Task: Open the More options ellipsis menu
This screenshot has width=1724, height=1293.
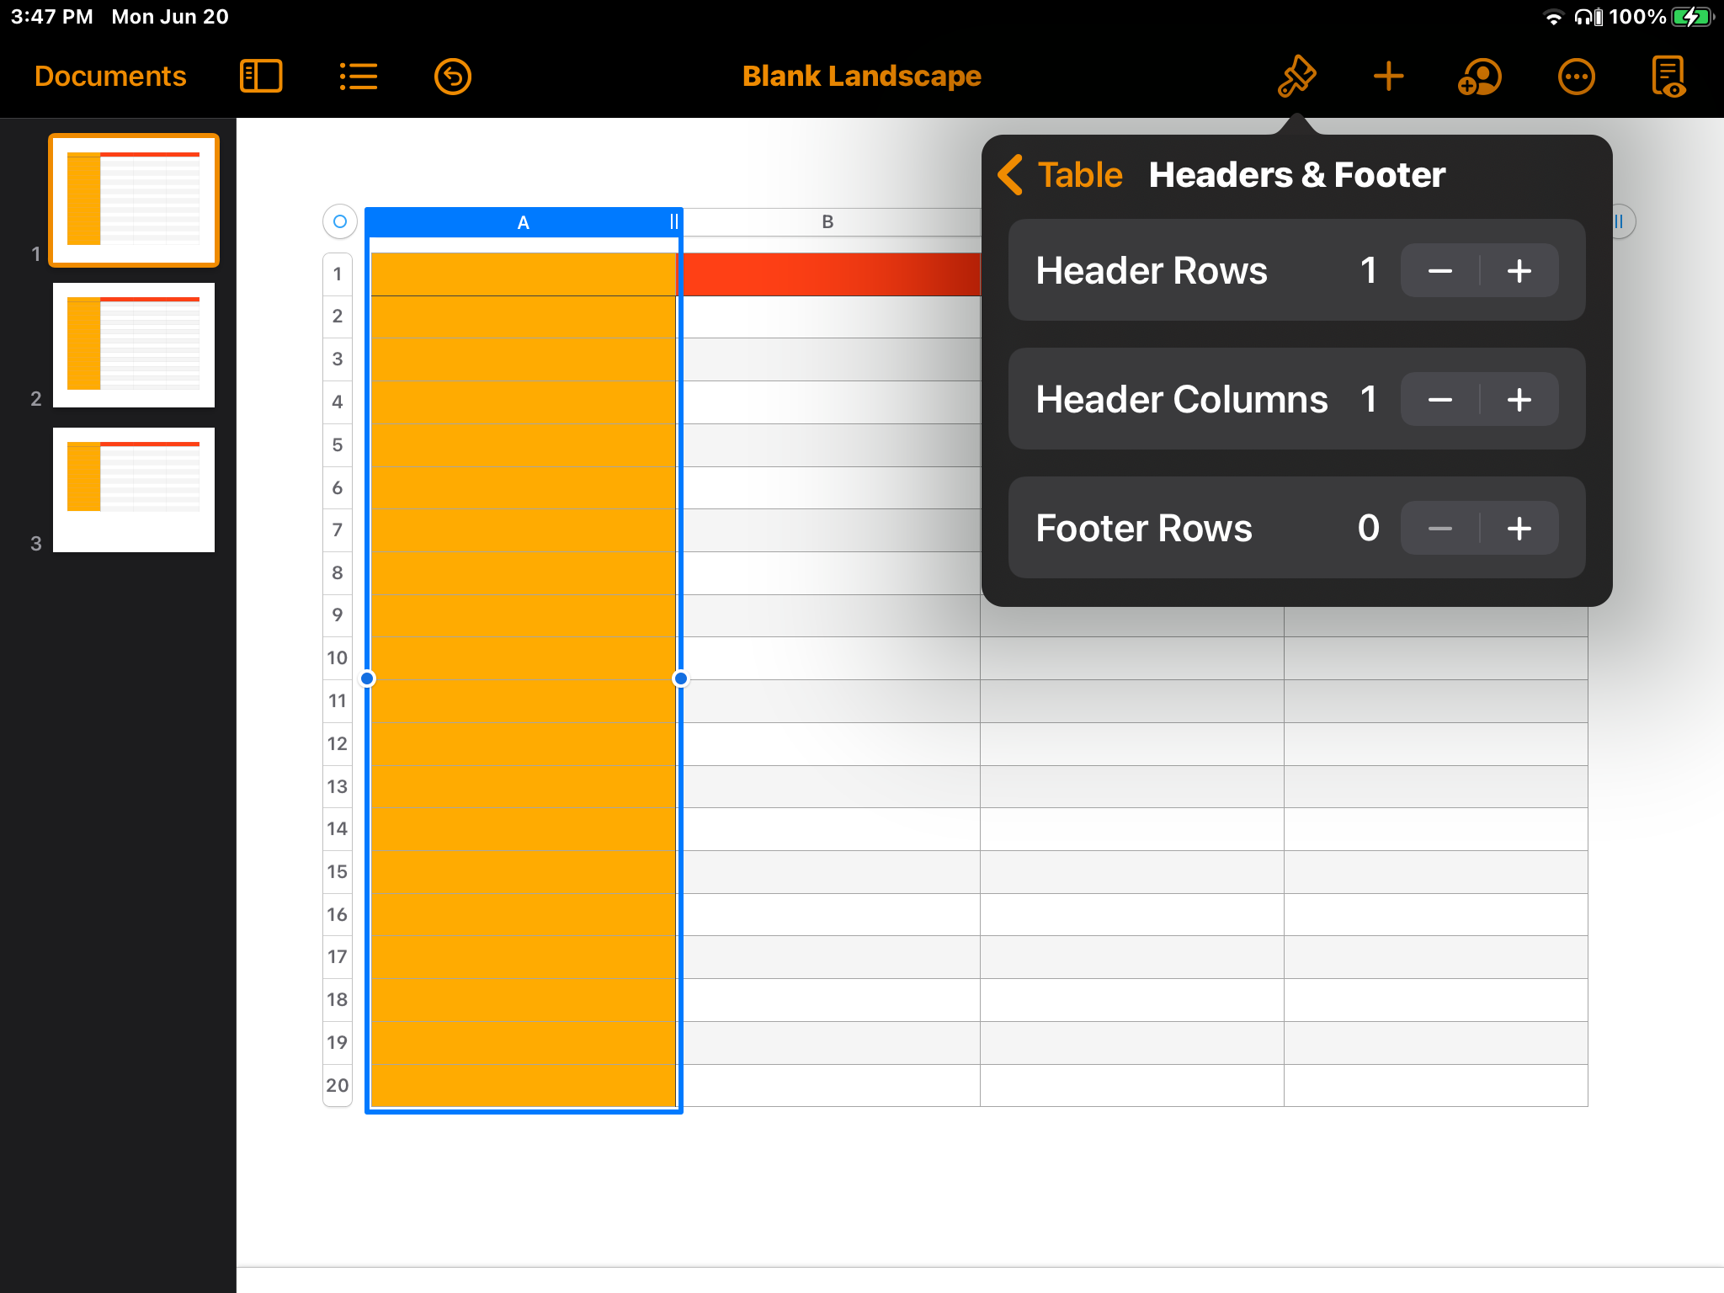Action: [1576, 77]
